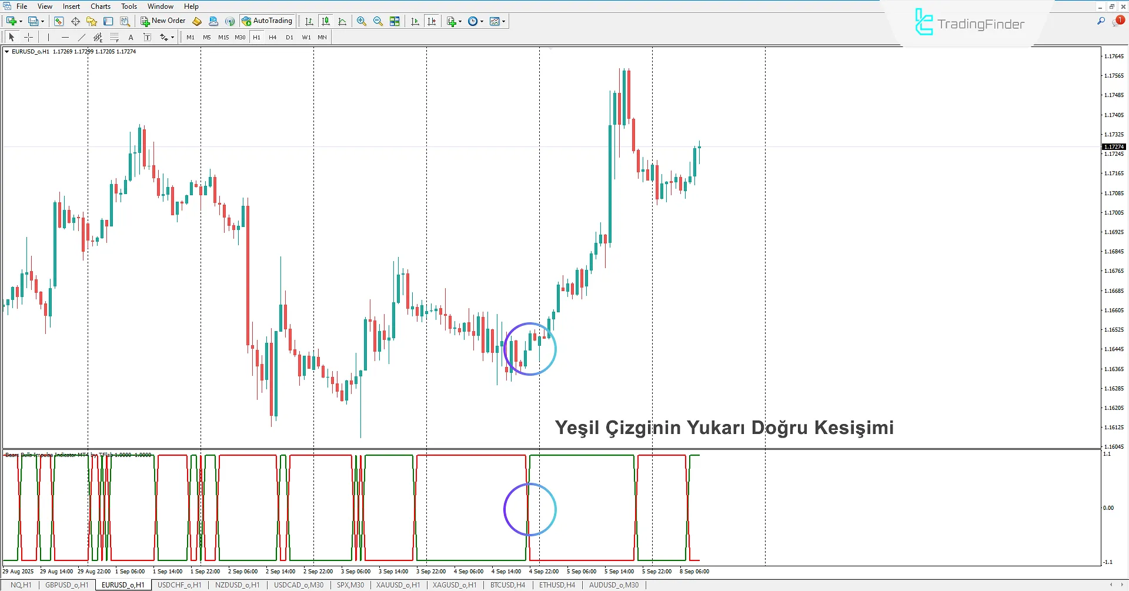Select the Trendline drawing tool

tap(81, 37)
